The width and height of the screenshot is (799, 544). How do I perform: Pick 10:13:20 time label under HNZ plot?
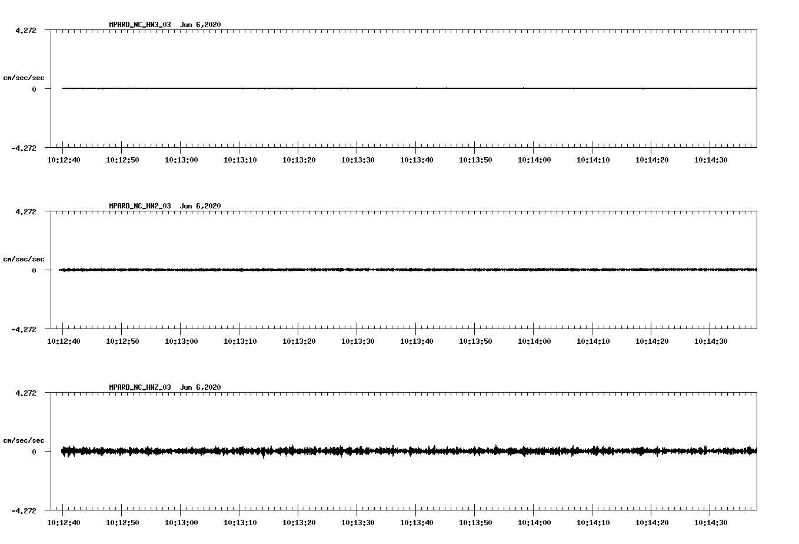point(299,523)
